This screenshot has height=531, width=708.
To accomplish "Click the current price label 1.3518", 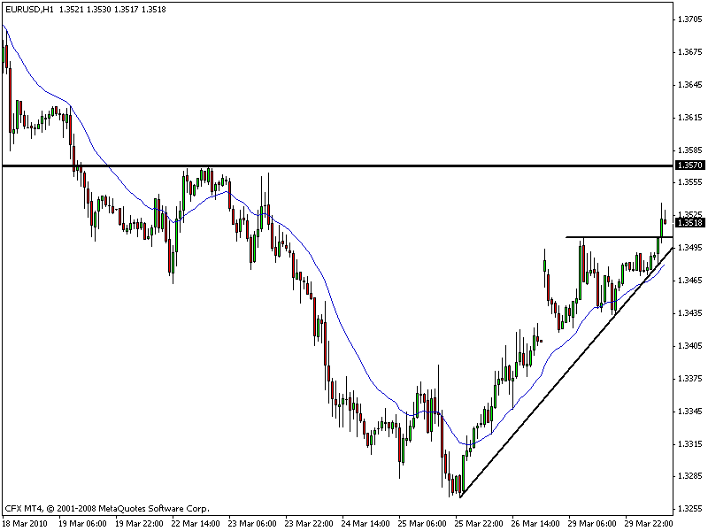I will coord(688,224).
